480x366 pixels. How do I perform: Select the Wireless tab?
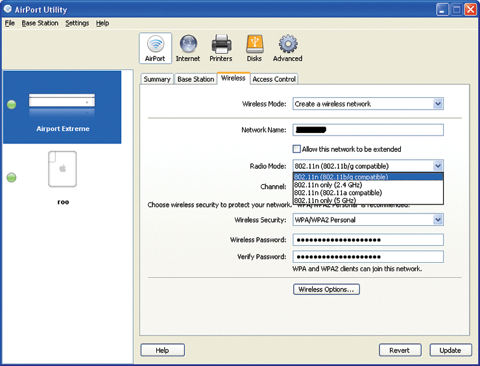(x=234, y=78)
